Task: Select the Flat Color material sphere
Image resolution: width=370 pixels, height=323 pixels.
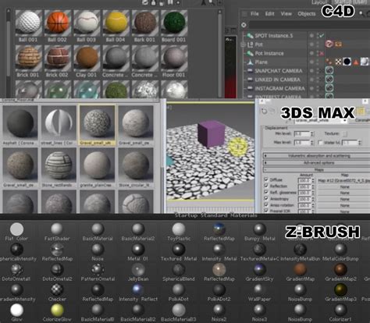Action: pyautogui.click(x=16, y=229)
